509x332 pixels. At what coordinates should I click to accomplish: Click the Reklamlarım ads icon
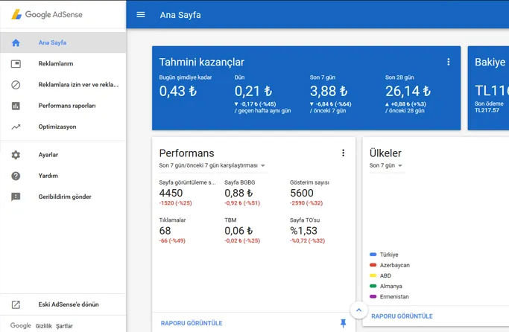[x=16, y=64]
